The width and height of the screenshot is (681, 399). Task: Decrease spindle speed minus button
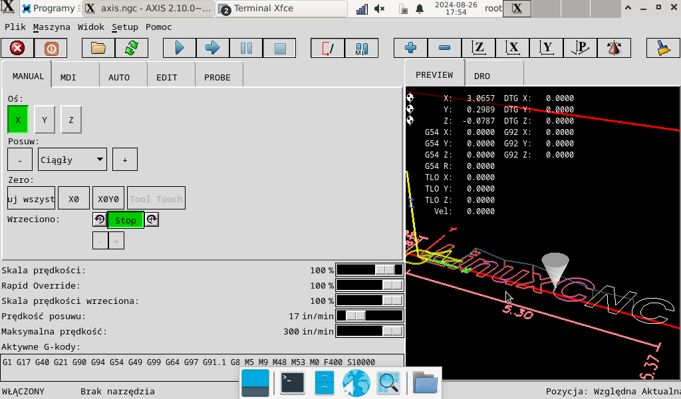100,241
